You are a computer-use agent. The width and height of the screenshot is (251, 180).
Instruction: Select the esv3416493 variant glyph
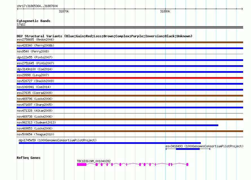coord(188,149)
